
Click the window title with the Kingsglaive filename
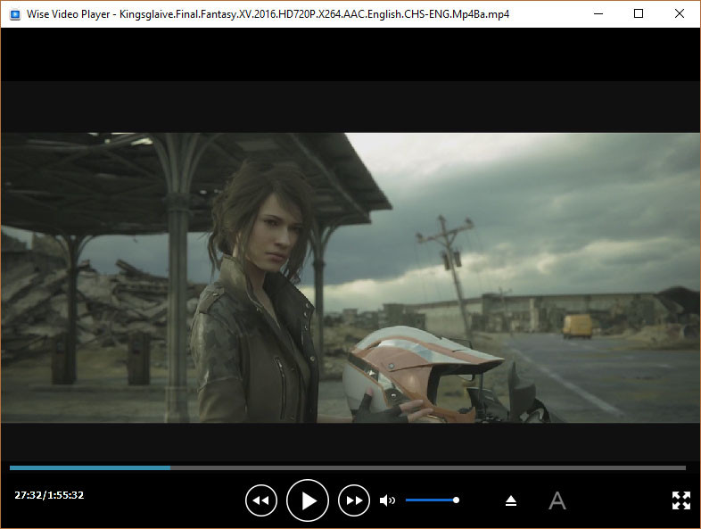click(x=268, y=14)
